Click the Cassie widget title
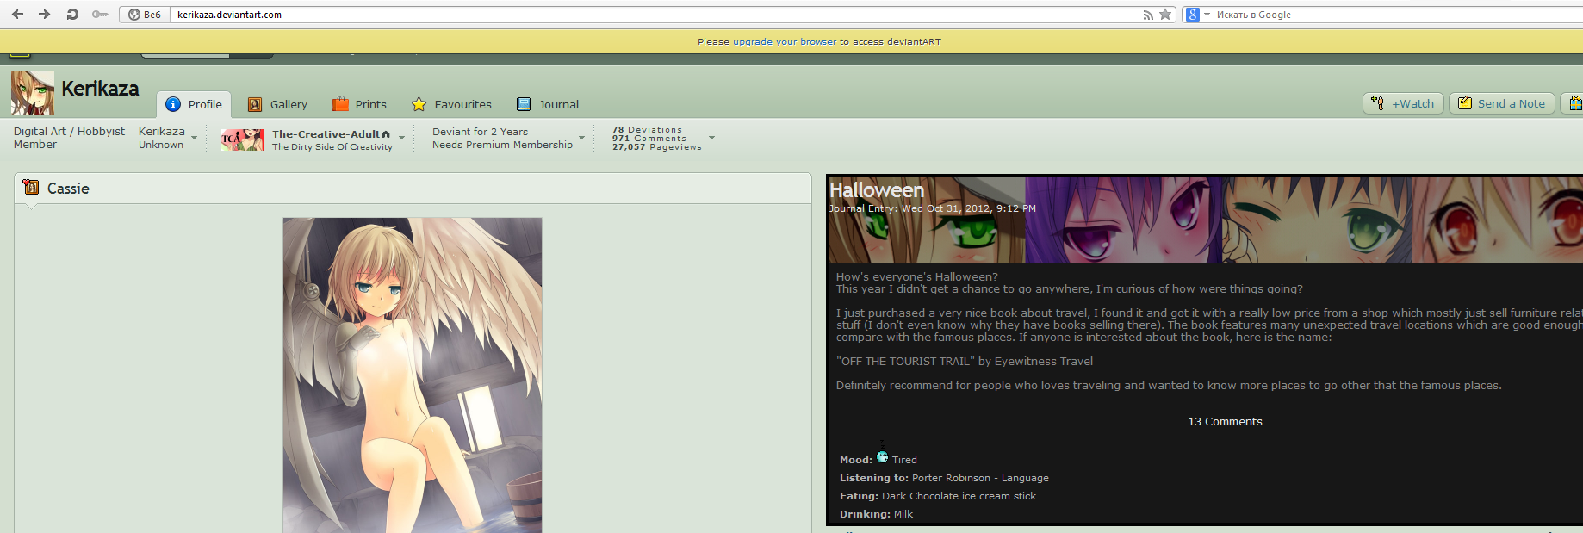Viewport: 1583px width, 533px height. pyautogui.click(x=68, y=189)
